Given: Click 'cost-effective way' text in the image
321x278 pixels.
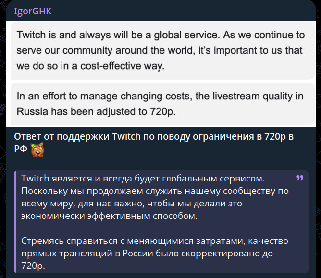Looking at the screenshot, I should click(122, 66).
